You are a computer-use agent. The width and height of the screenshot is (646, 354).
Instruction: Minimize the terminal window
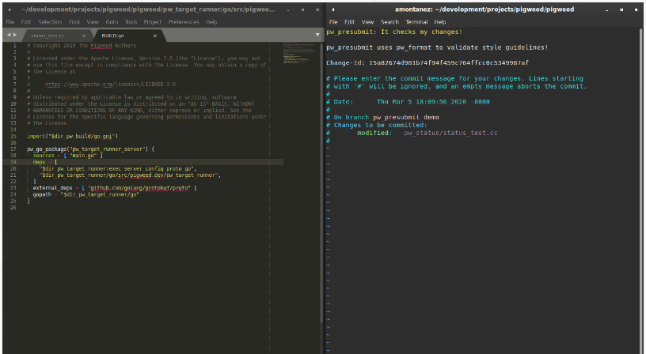(607, 9)
